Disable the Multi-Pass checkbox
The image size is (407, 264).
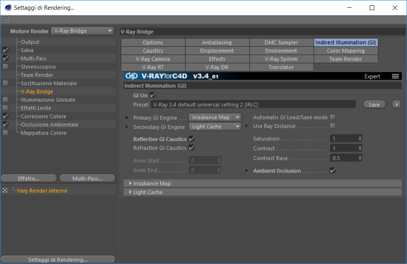(x=5, y=58)
